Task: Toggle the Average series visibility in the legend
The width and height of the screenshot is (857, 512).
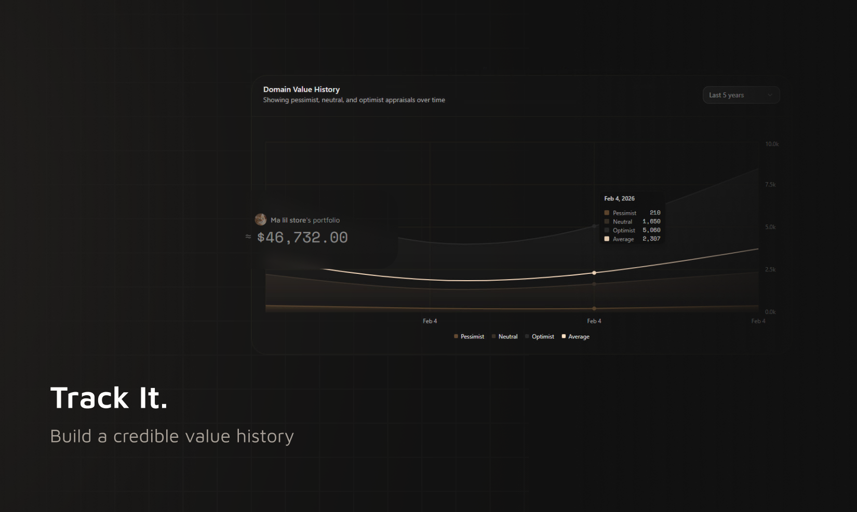Action: [575, 336]
